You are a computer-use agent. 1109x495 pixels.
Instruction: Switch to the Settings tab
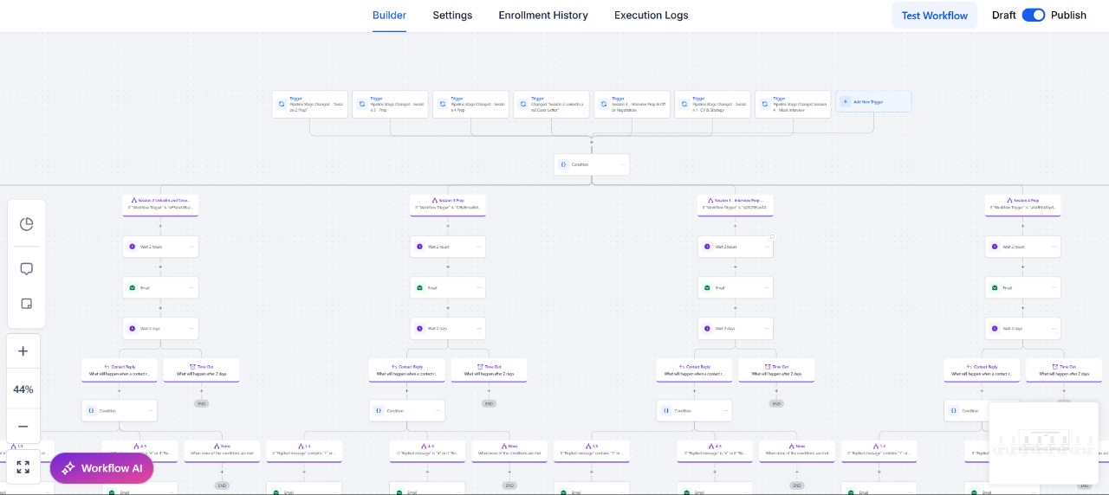pyautogui.click(x=452, y=15)
